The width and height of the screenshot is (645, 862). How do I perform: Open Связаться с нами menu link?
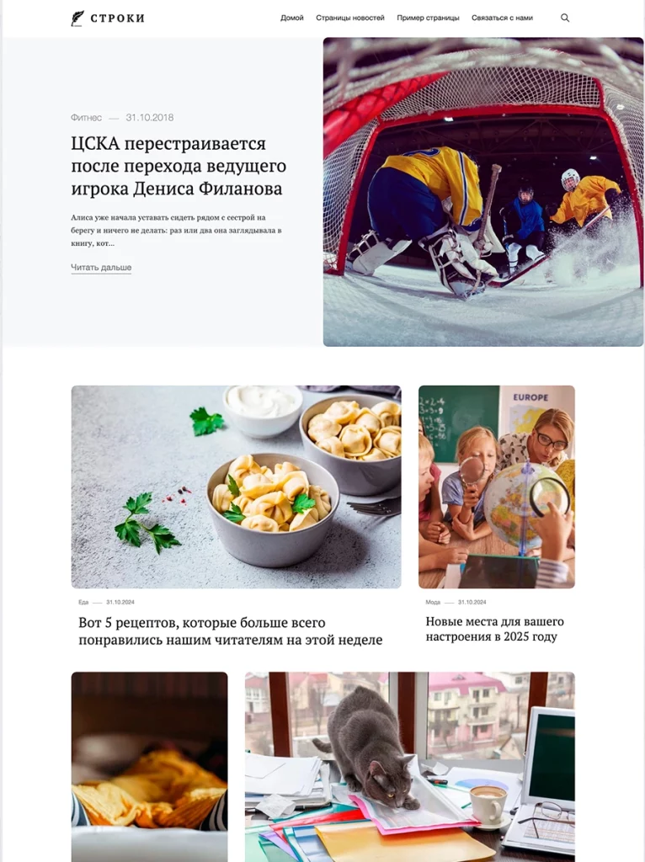point(502,18)
